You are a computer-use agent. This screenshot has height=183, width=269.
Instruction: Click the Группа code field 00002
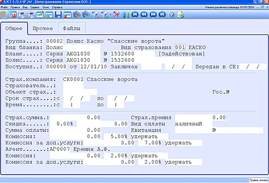pyautogui.click(x=54, y=41)
